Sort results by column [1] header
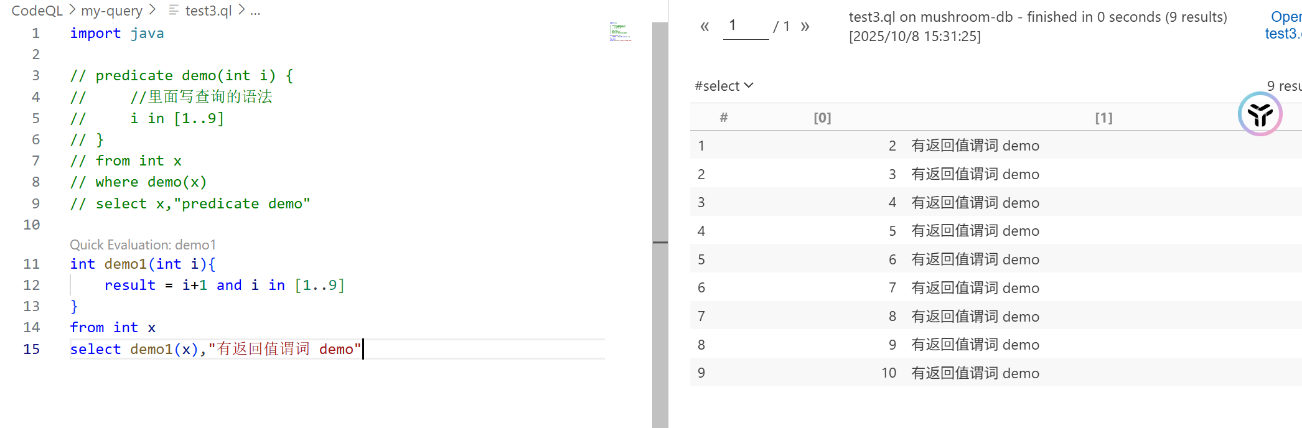Screen dimensions: 1302x428 pos(1103,118)
